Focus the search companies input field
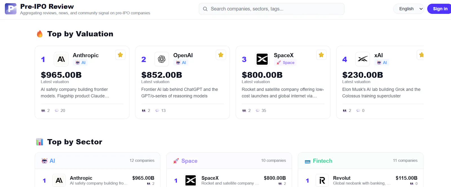 271,9
